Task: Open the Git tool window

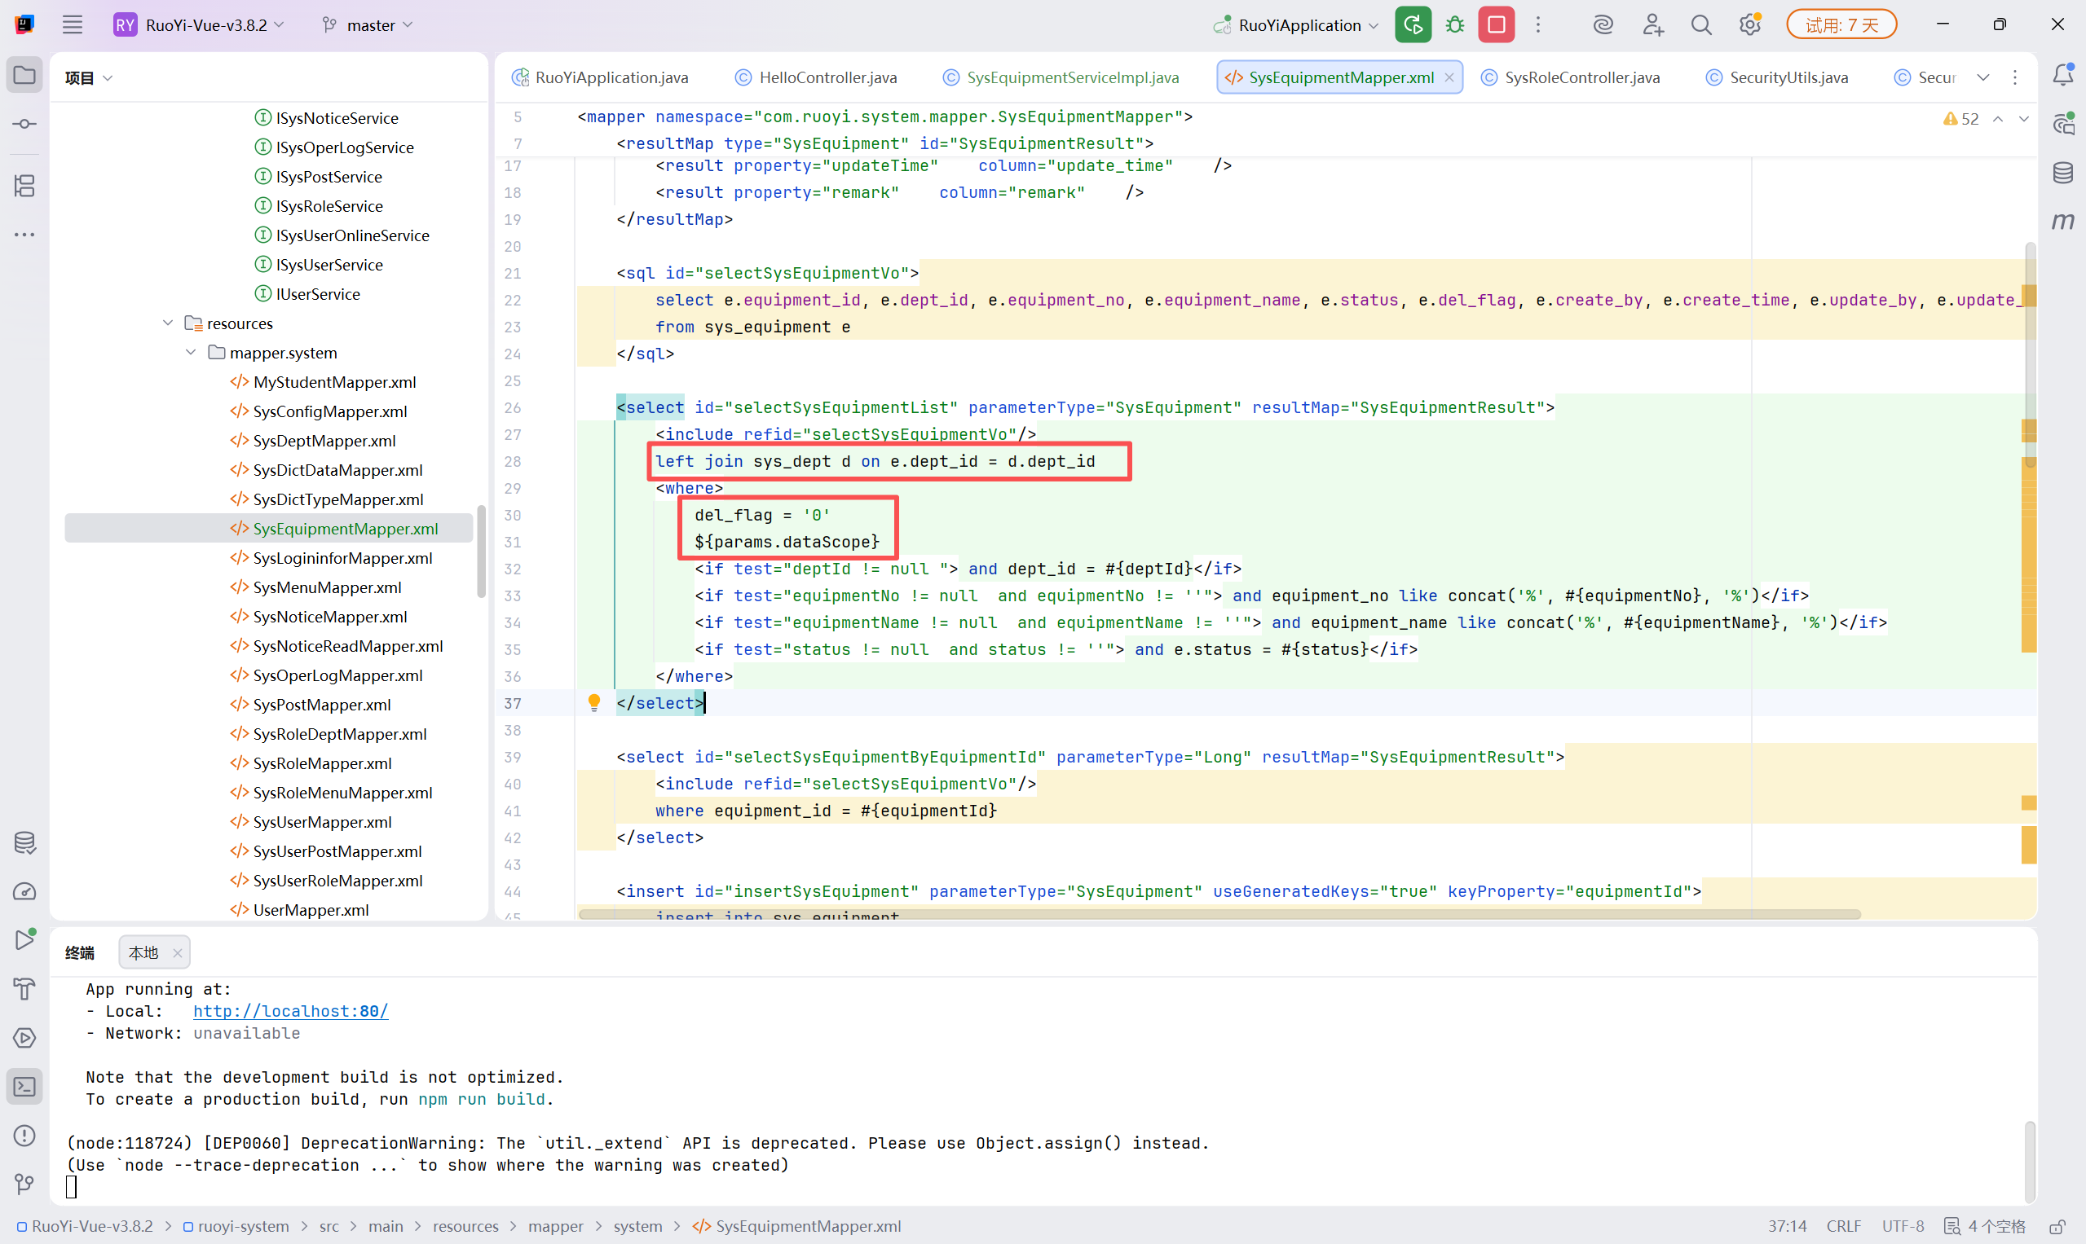Action: tap(25, 1184)
